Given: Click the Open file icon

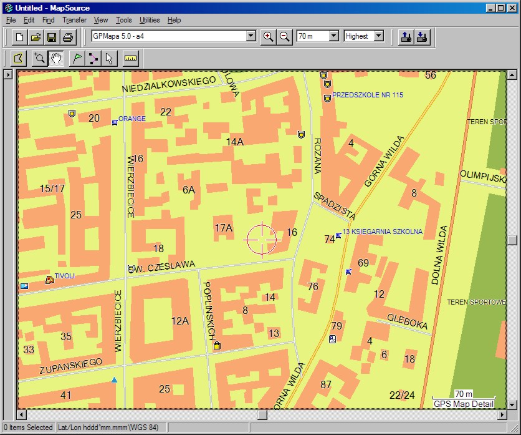Looking at the screenshot, I should click(x=36, y=37).
